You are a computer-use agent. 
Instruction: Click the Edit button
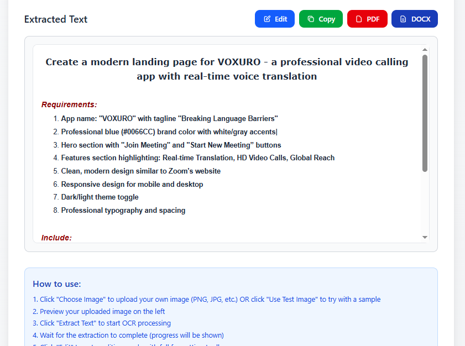click(x=275, y=19)
